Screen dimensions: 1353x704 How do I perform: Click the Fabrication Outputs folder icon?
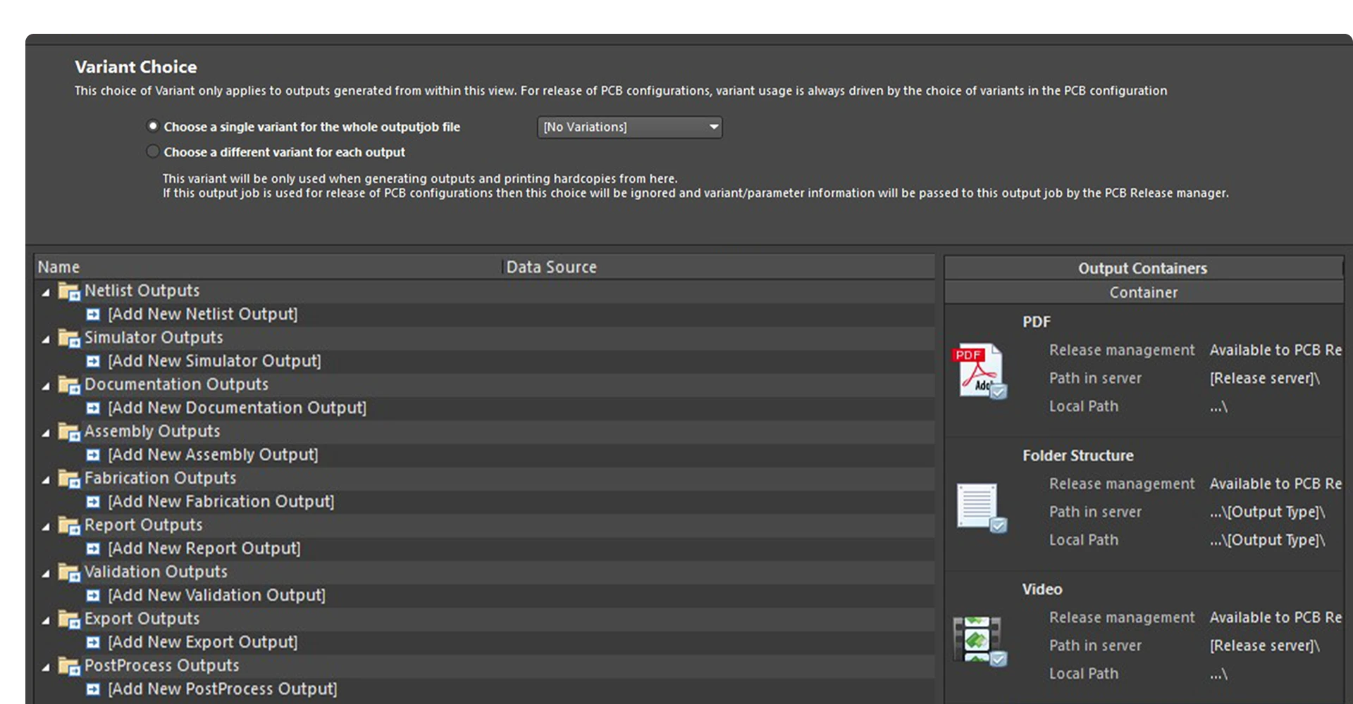[x=69, y=479]
